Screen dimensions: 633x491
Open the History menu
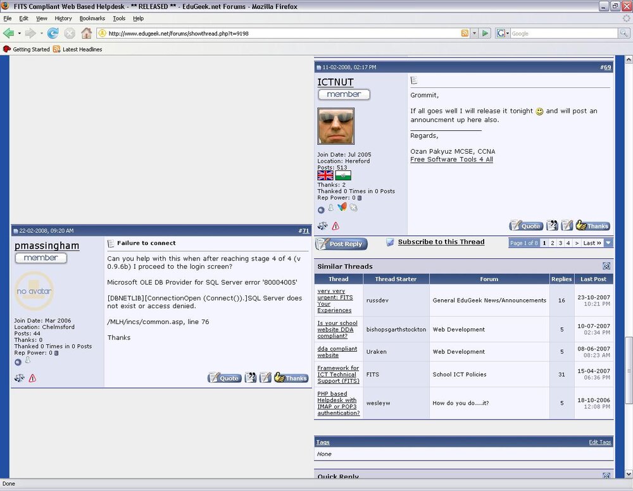pyautogui.click(x=63, y=18)
